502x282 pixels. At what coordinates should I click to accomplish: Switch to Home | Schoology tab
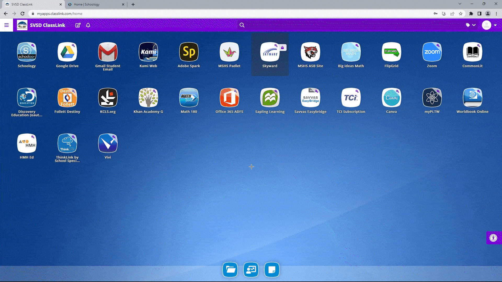point(96,4)
